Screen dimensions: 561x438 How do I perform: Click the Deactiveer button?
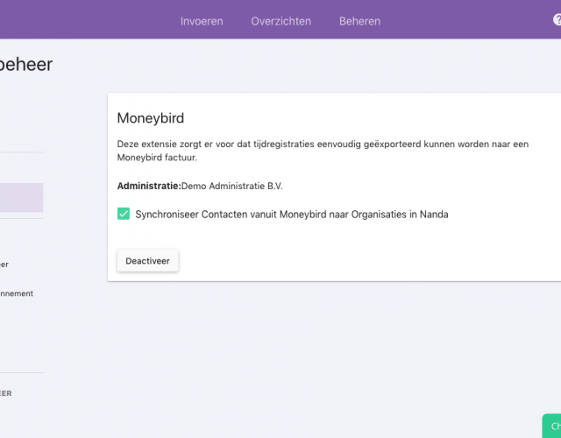point(147,261)
